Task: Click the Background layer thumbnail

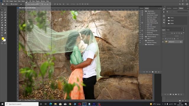Action: [x=166, y=42]
